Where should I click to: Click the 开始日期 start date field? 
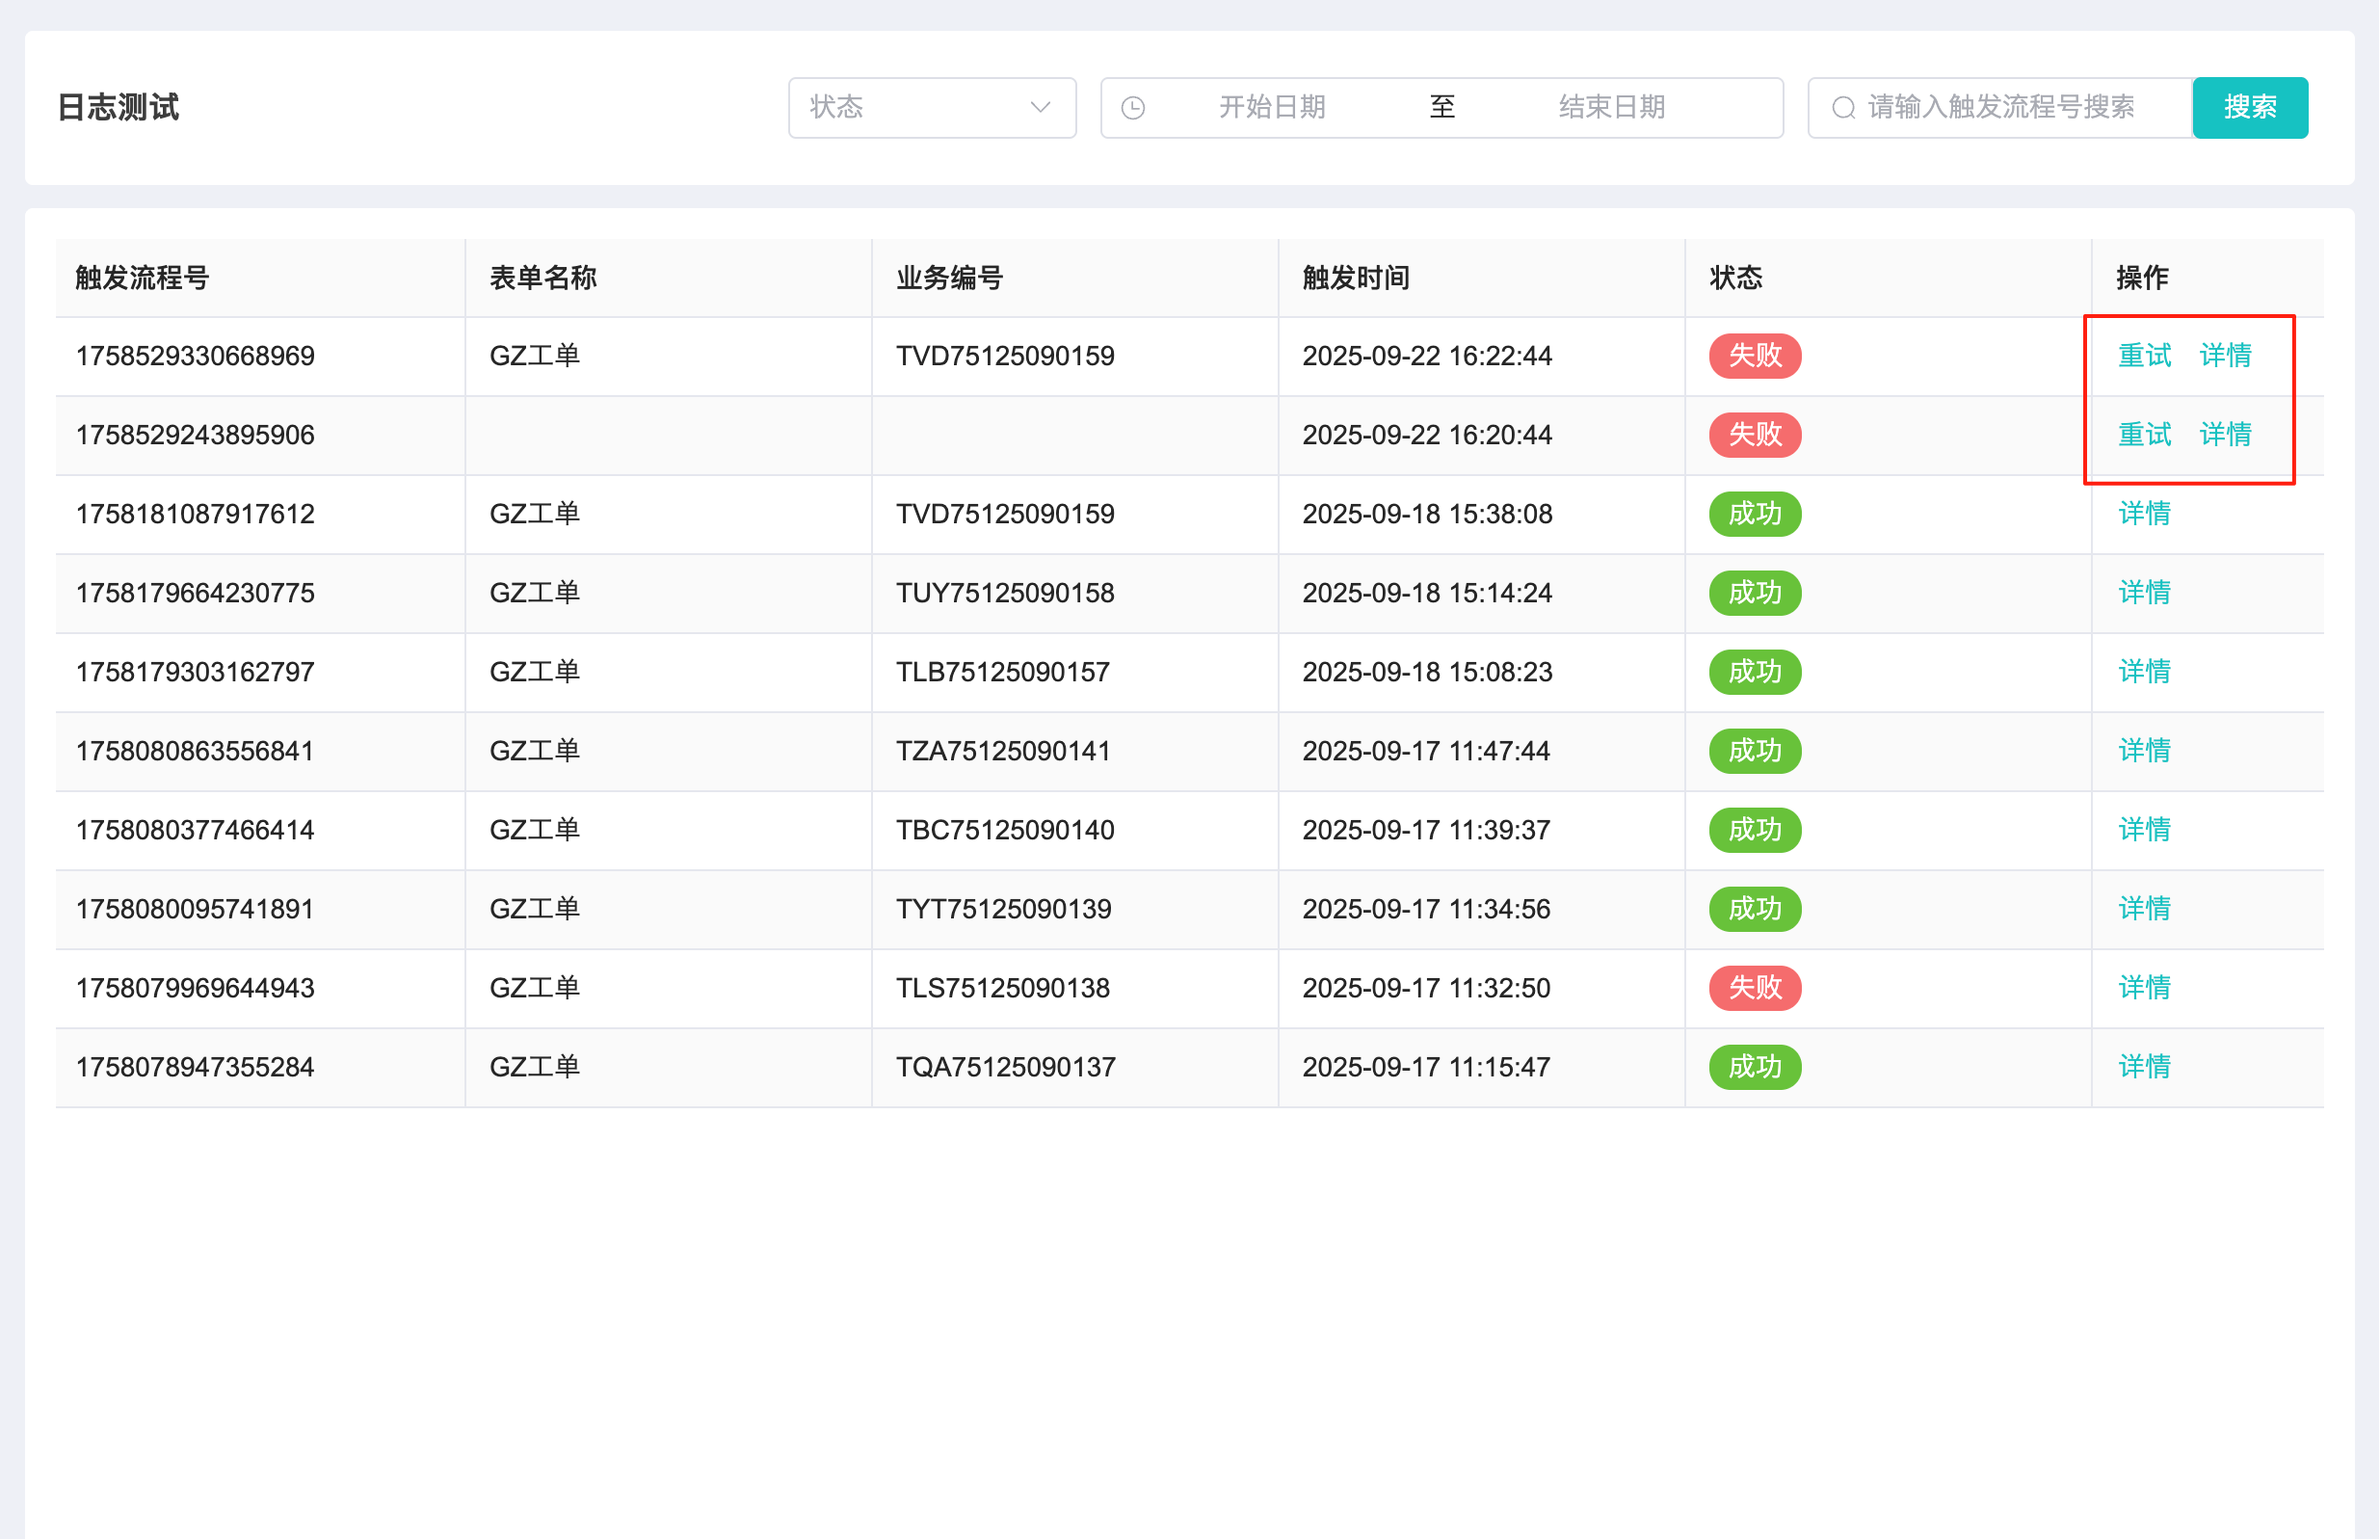pos(1272,107)
